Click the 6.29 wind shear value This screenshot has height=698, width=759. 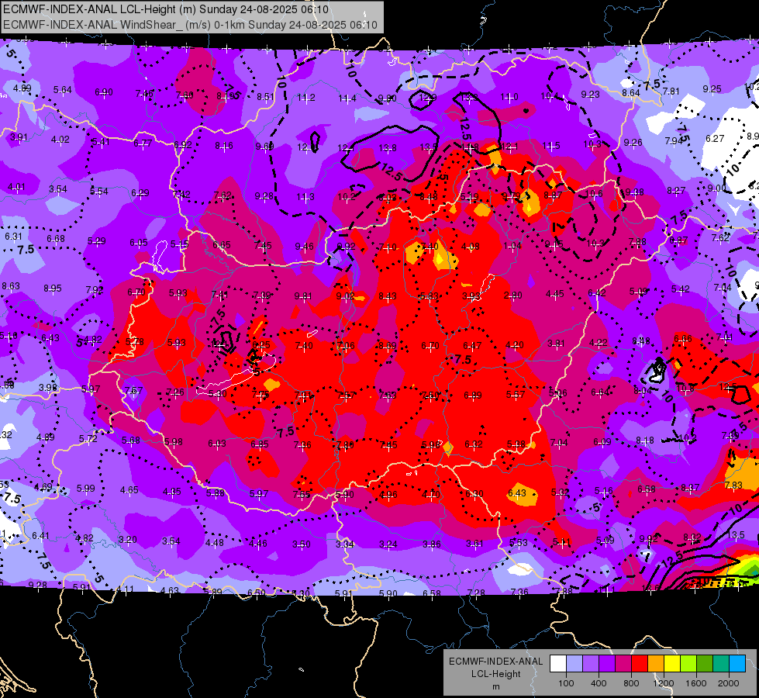coord(140,193)
